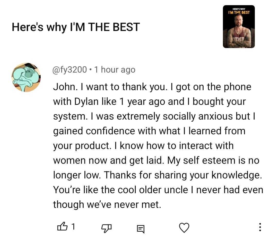Click the comment line starting with John. I want
Viewport: 278px width, 243px height.
coord(152,87)
